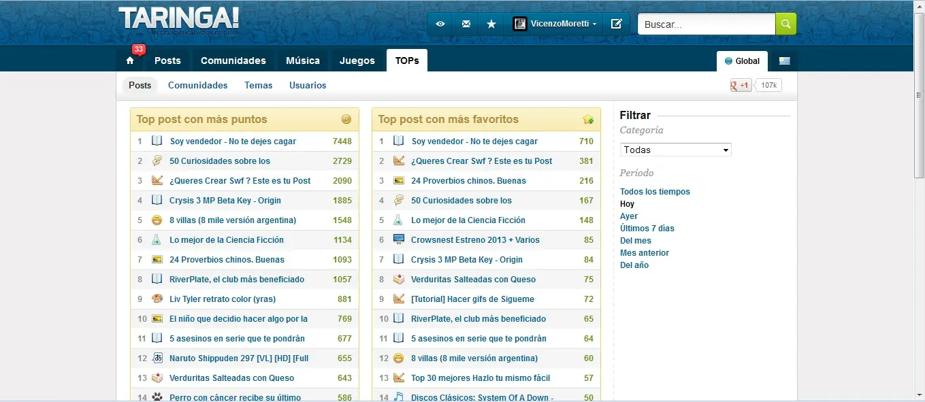925x402 pixels.
Task: Filter period by Mes anterior
Action: tap(645, 253)
